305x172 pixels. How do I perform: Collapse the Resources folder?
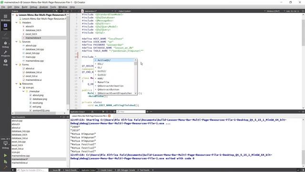click(17, 84)
